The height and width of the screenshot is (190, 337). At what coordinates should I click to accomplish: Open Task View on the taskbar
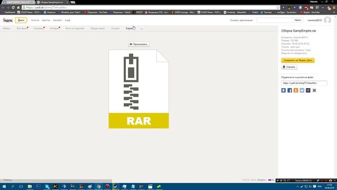point(21,186)
